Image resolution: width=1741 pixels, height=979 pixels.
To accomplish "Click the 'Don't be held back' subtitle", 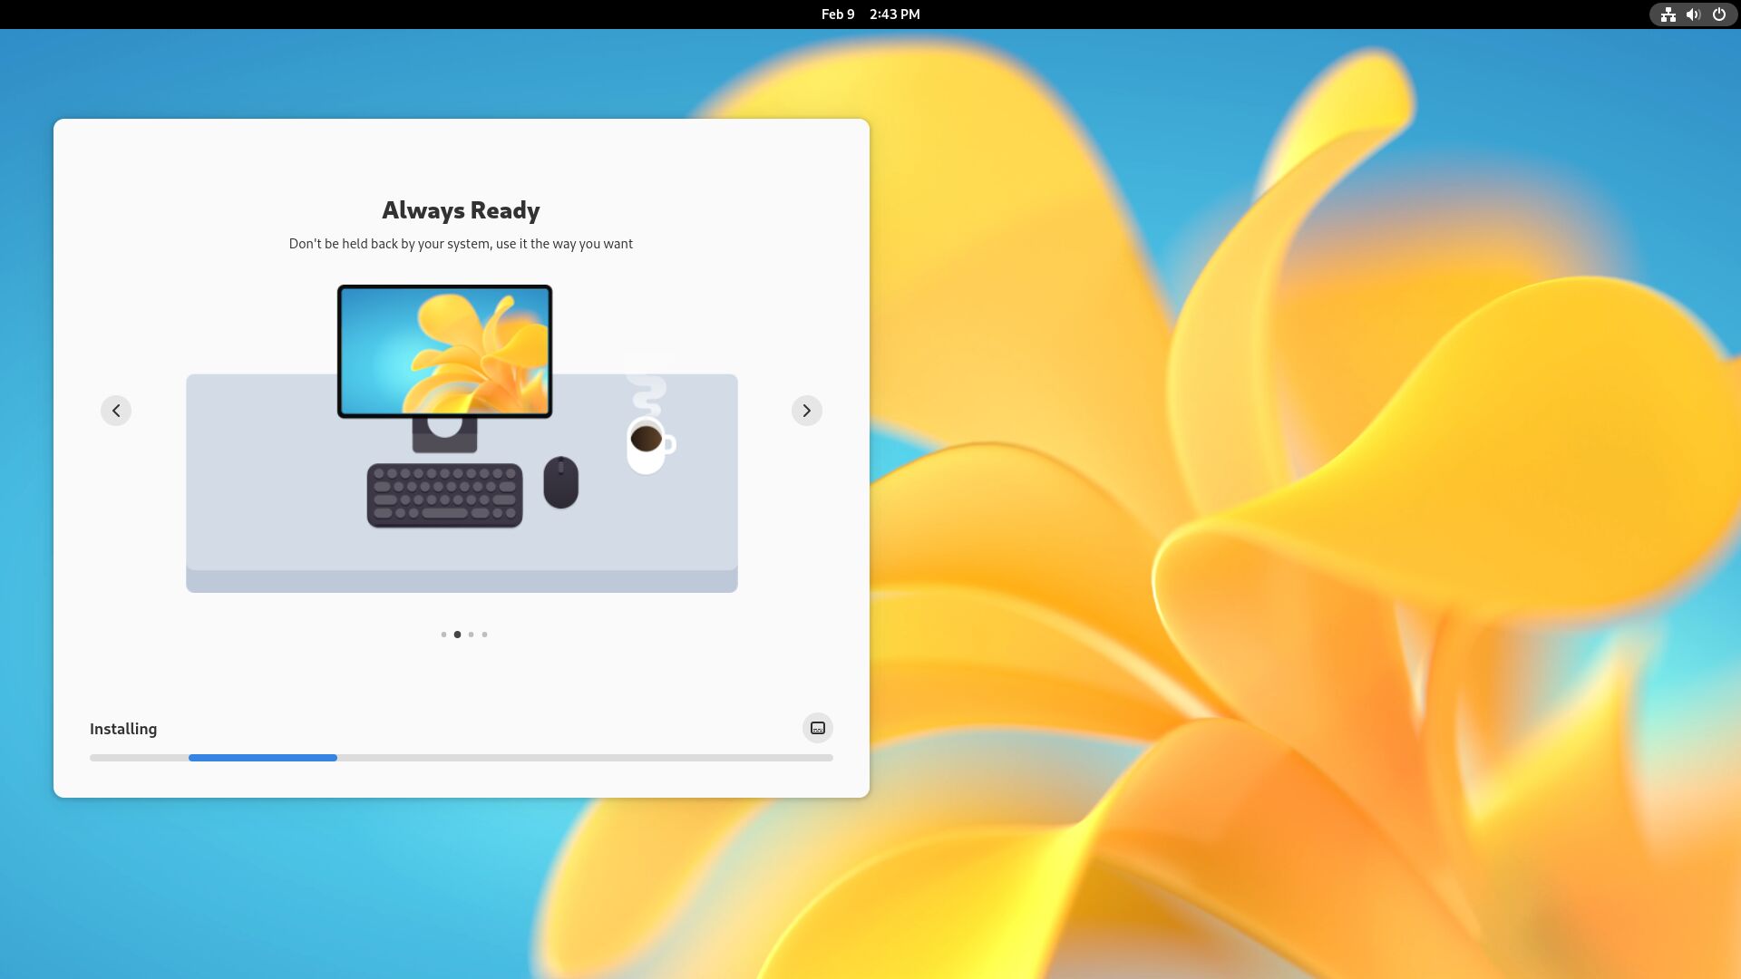I will pyautogui.click(x=461, y=244).
